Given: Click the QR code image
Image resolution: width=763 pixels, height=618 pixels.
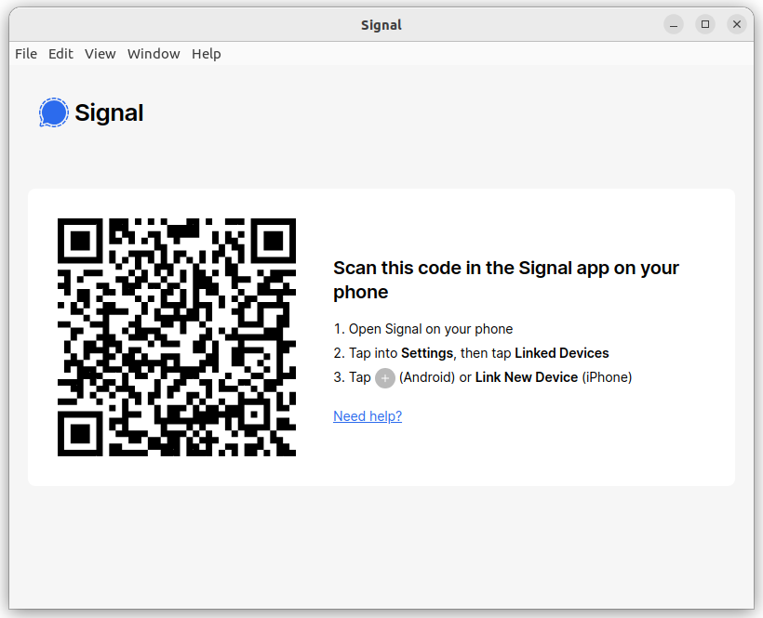Looking at the screenshot, I should tap(177, 337).
